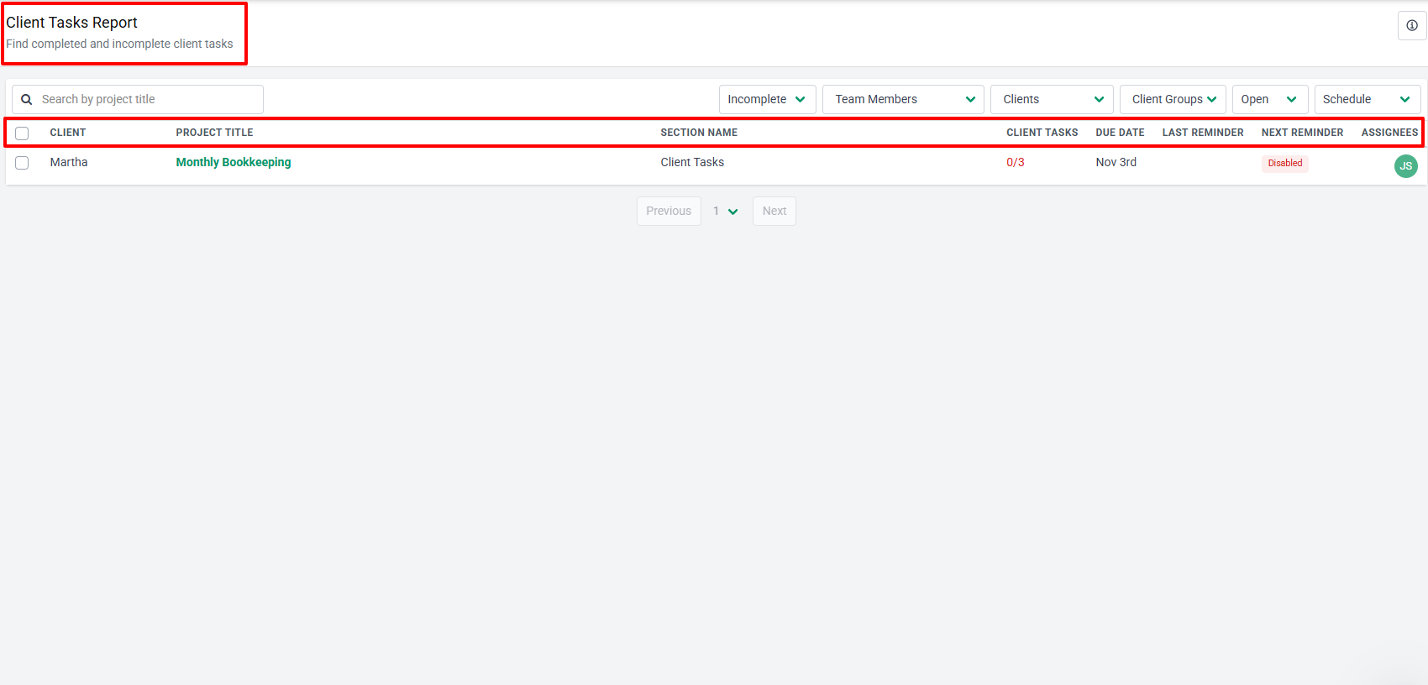Click the SECTION NAME column header
Viewport: 1428px width, 685px height.
pos(699,133)
